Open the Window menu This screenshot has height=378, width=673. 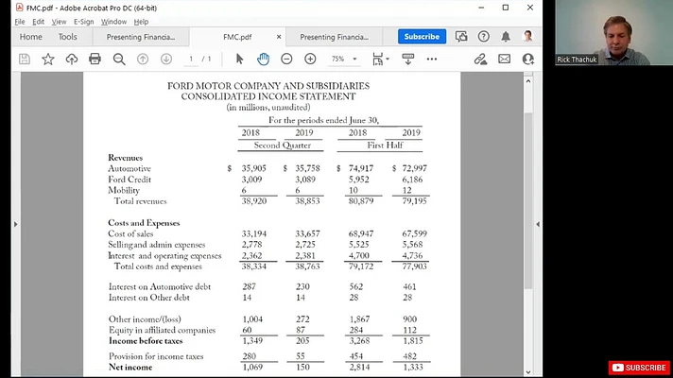(x=113, y=22)
